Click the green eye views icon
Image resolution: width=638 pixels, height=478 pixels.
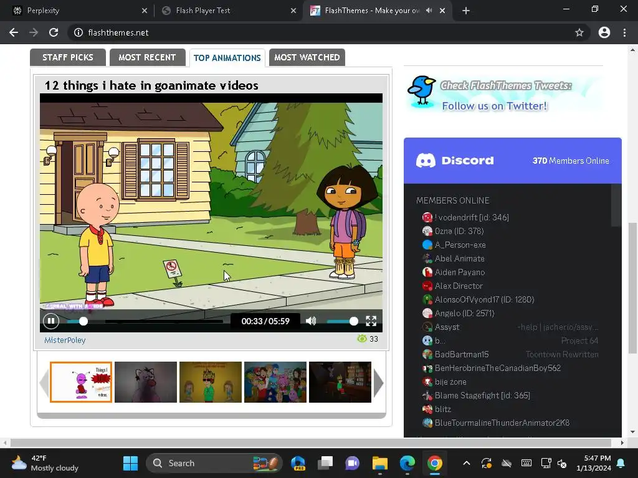[362, 339]
